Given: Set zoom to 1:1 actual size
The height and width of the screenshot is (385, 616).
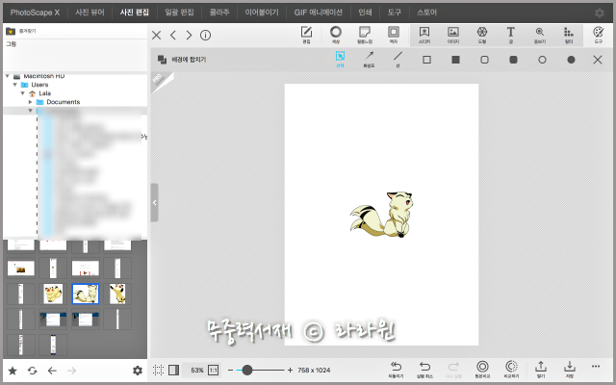Looking at the screenshot, I should (213, 370).
